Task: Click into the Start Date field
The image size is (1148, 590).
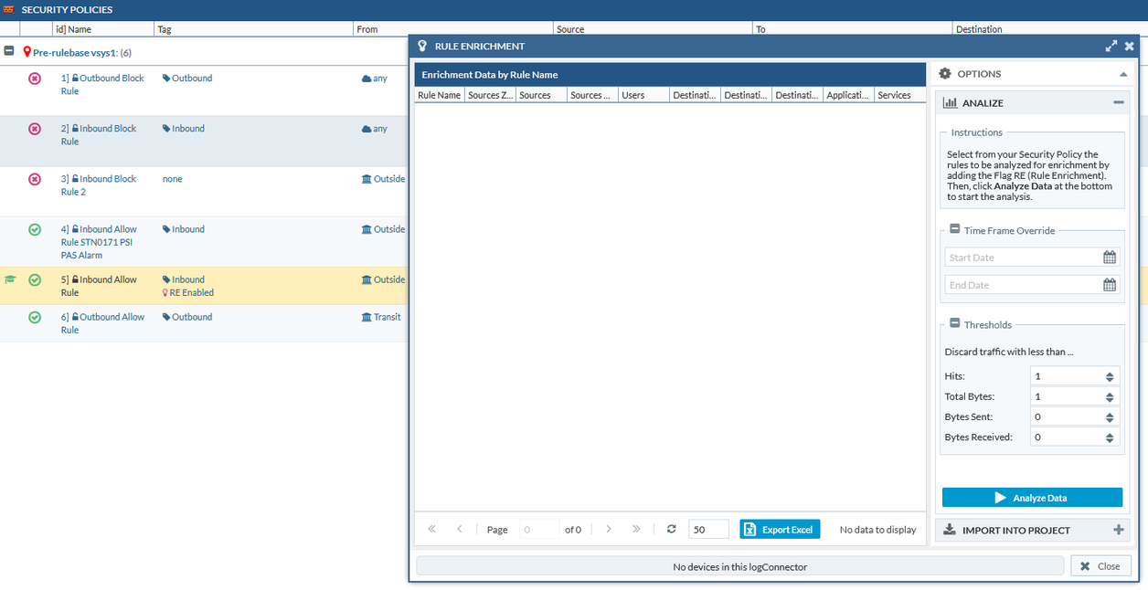Action: [1022, 258]
